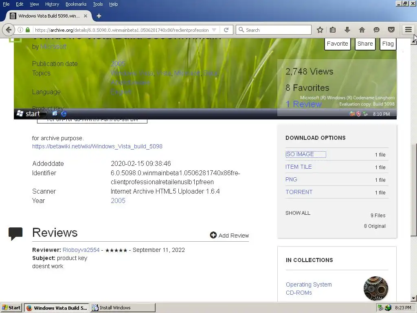Open the Firefox hamburger menu

coord(408,30)
